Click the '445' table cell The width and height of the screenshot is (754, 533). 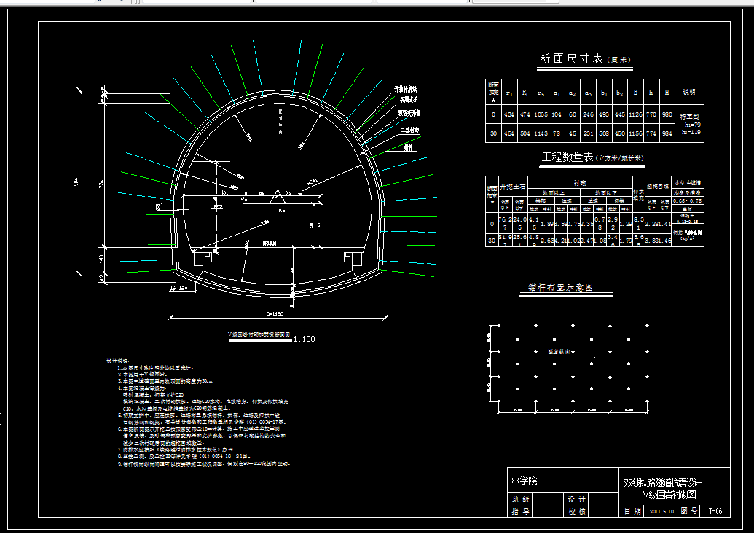click(x=620, y=114)
